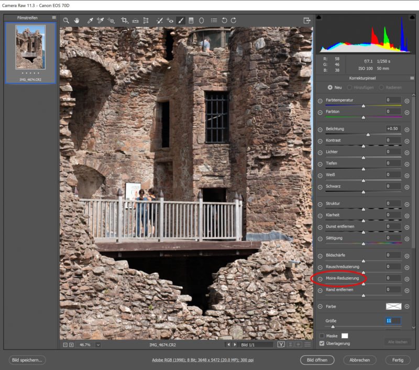
Task: Rotate image counterclockwise
Action: [224, 20]
